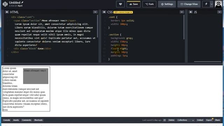Save the pen
Viewport: 224px width, 126px height.
pos(134,4)
